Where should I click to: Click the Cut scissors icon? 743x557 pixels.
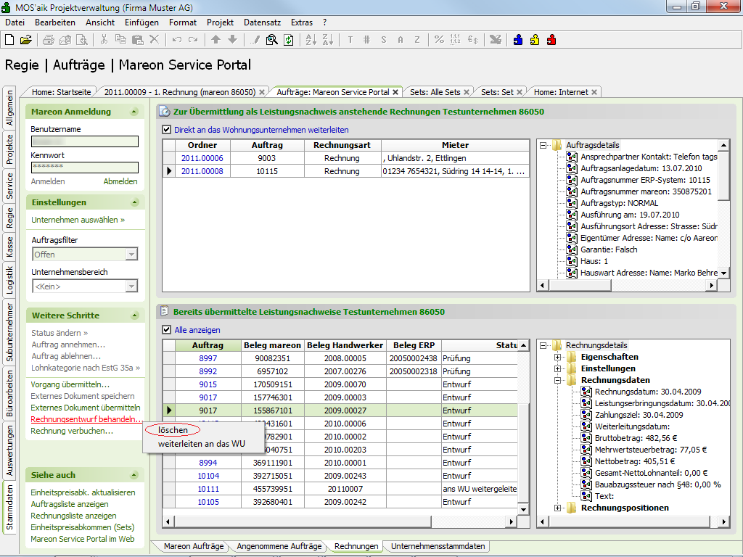tap(104, 40)
